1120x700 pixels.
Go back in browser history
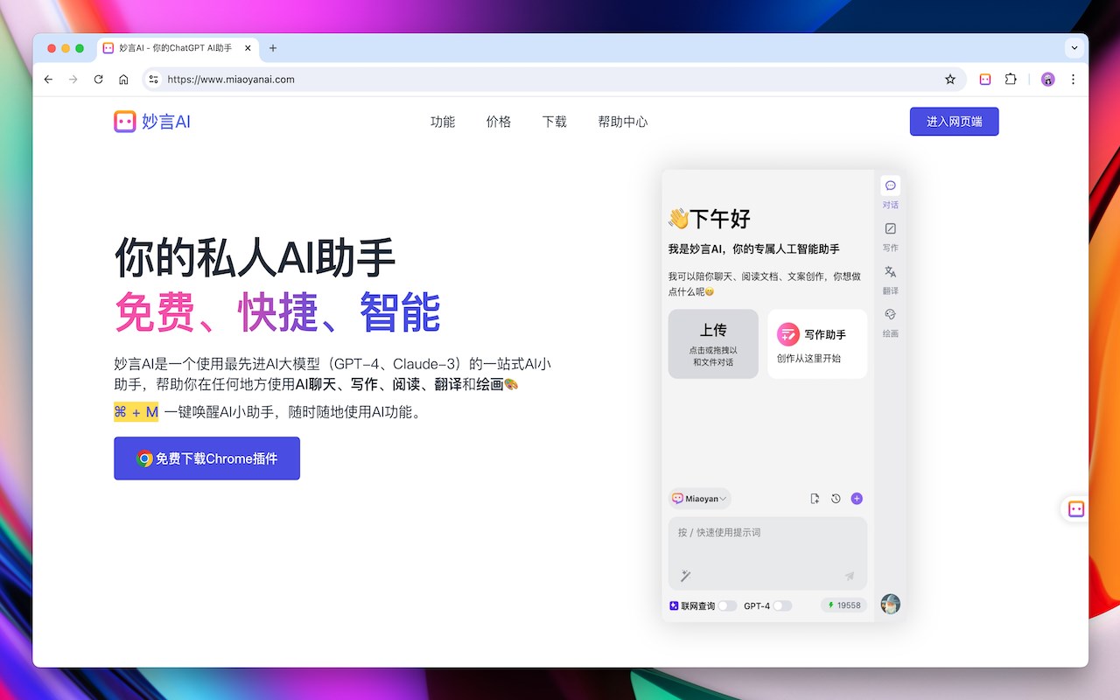point(48,79)
